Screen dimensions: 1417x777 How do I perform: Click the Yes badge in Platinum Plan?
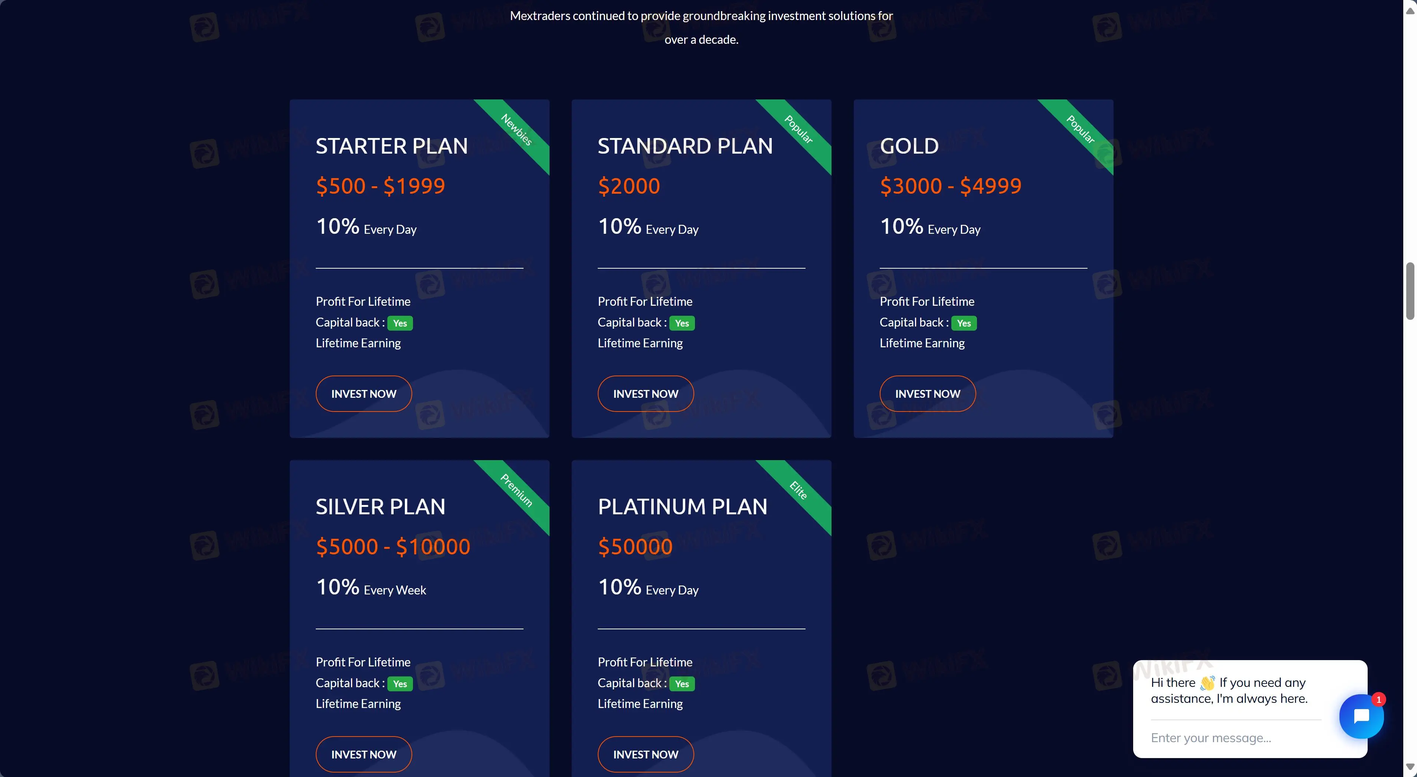(x=682, y=683)
